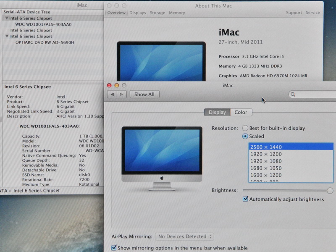Click the Negotiated Link Speed 3 Gigabit value
The height and width of the screenshot is (252, 336).
(x=66, y=111)
